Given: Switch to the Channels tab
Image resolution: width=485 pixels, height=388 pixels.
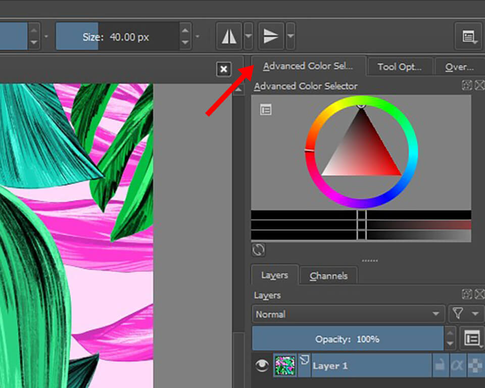Looking at the screenshot, I should click(x=329, y=275).
